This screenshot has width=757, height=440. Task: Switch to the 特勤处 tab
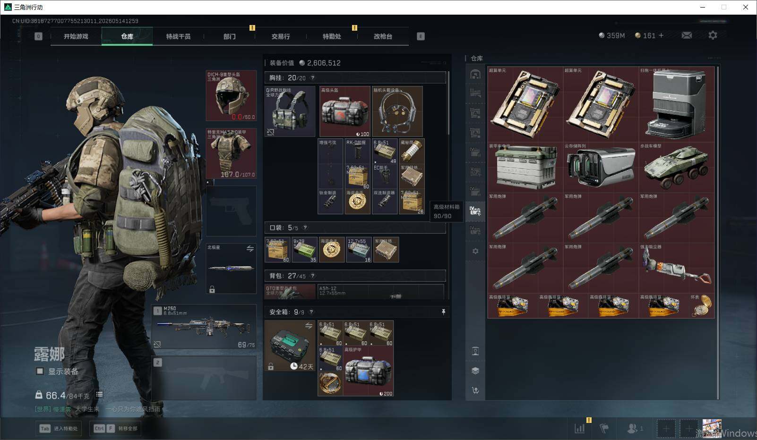(x=332, y=36)
